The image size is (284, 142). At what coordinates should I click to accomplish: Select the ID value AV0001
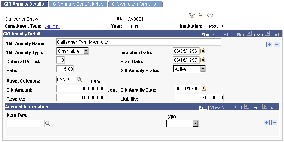(136, 19)
